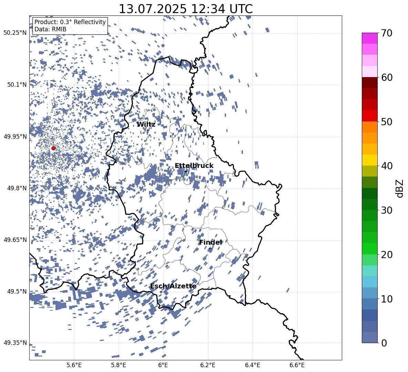Click the bright green colorbar segment above 20
Viewport: 408px width, 372px height.
(x=369, y=248)
